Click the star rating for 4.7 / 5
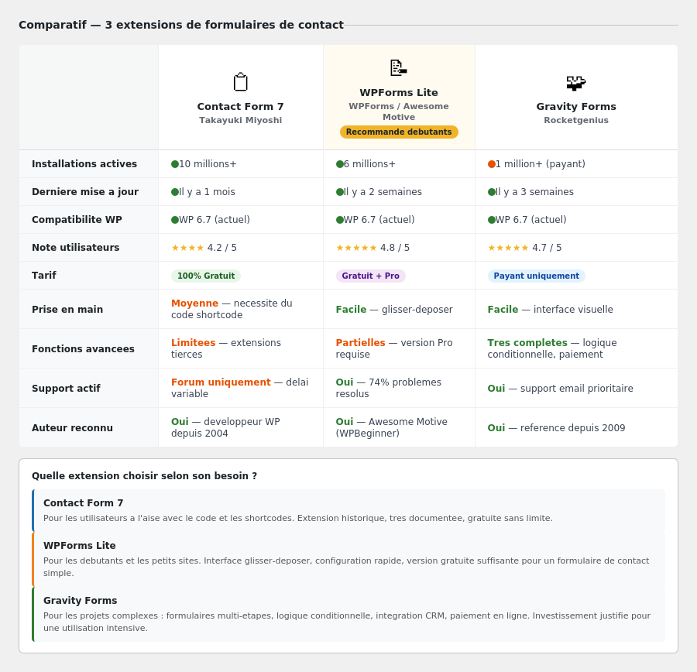The image size is (697, 672). [x=508, y=248]
